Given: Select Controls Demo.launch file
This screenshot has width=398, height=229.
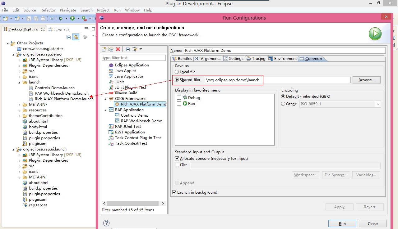Looking at the screenshot, I should (x=55, y=88).
